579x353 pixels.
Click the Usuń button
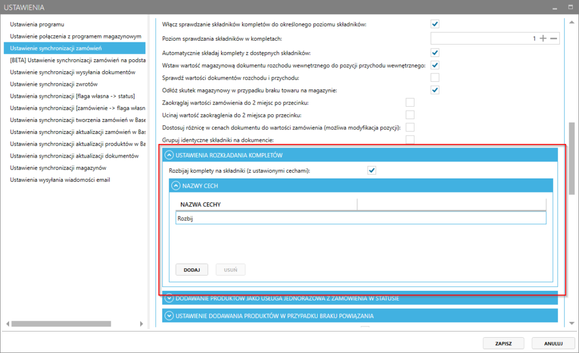coord(231,269)
